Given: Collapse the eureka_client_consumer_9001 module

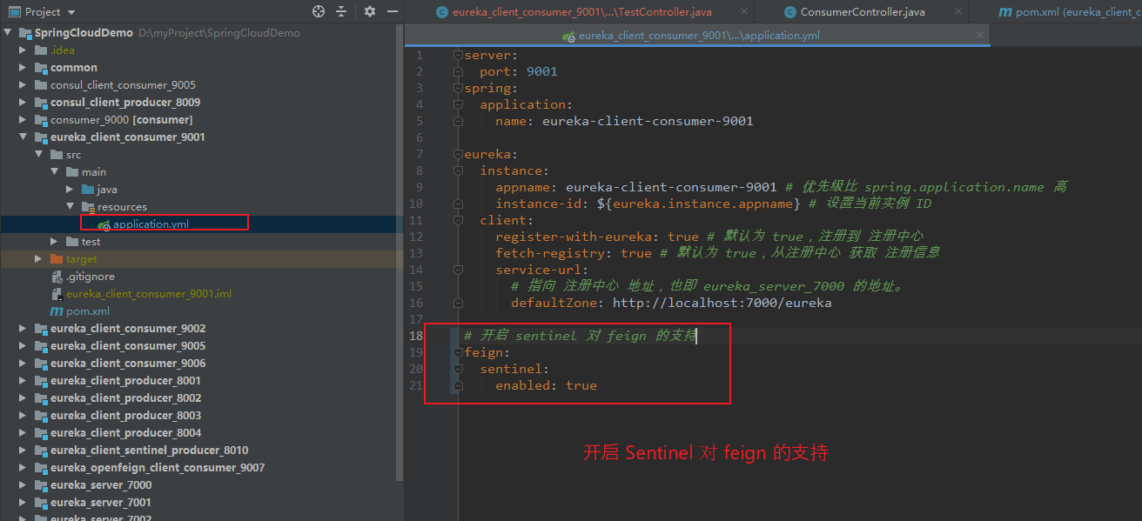Looking at the screenshot, I should point(24,137).
